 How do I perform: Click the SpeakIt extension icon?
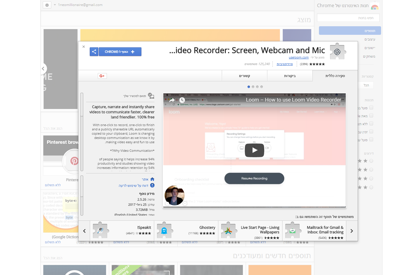[100, 230]
